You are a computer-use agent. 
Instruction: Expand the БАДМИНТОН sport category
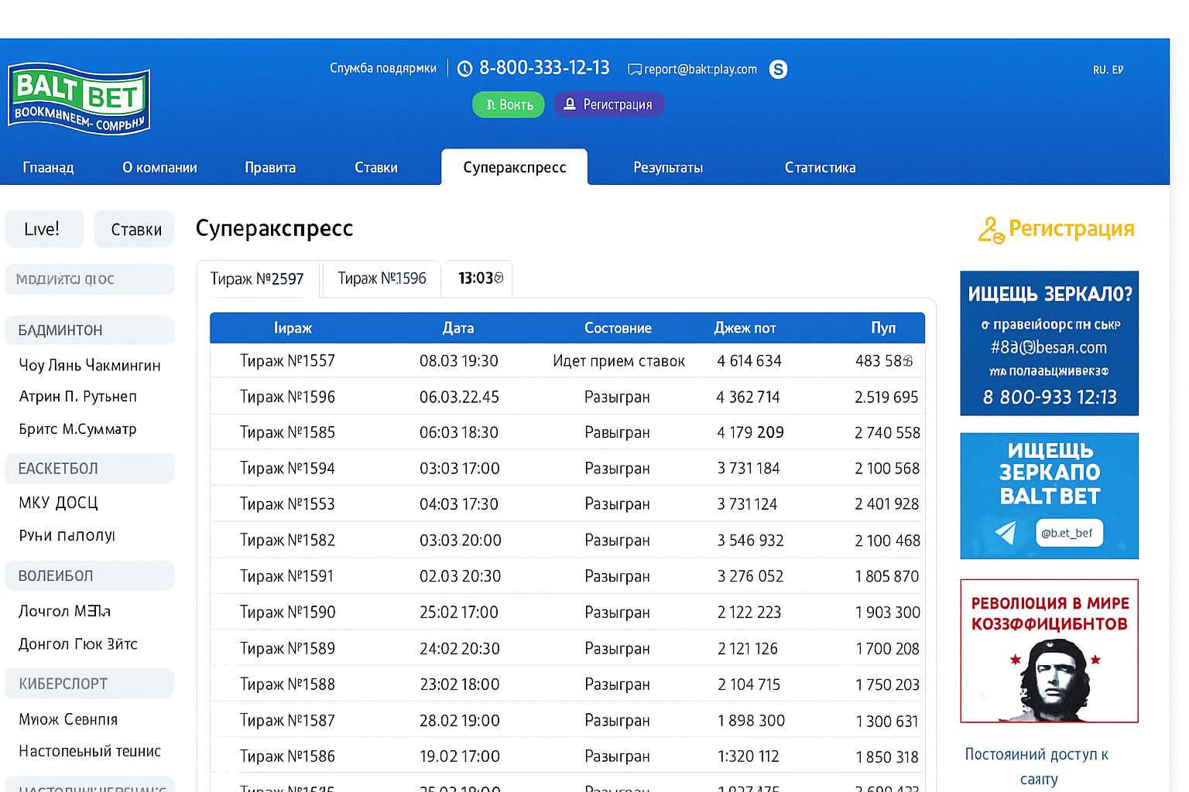click(89, 330)
